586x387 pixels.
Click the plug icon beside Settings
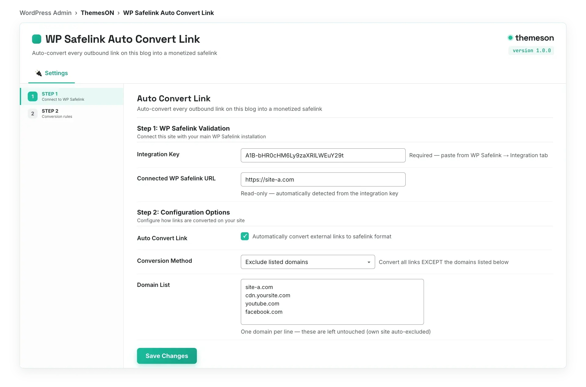click(x=38, y=73)
